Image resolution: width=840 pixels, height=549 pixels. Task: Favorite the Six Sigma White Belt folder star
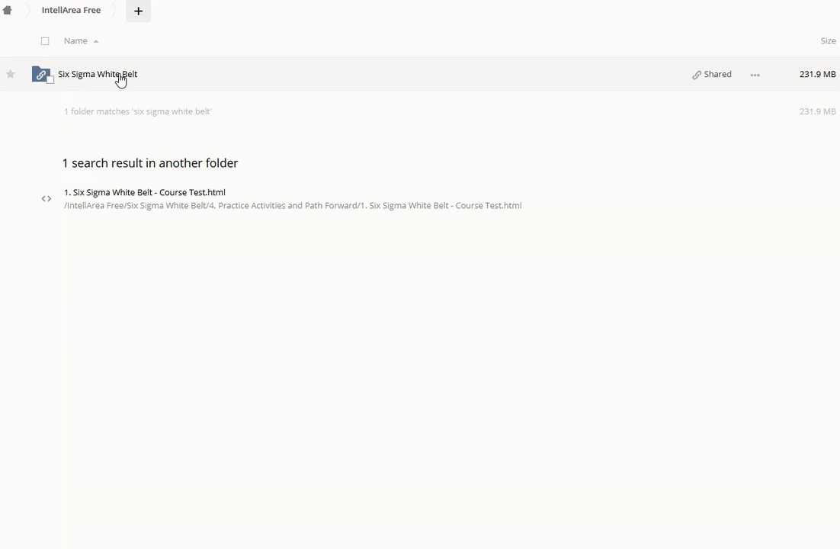point(11,74)
